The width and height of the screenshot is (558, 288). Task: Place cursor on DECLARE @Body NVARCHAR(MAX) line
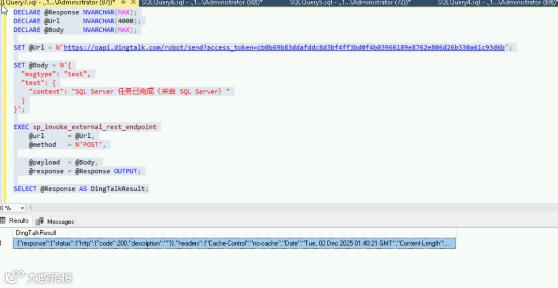tap(75, 30)
